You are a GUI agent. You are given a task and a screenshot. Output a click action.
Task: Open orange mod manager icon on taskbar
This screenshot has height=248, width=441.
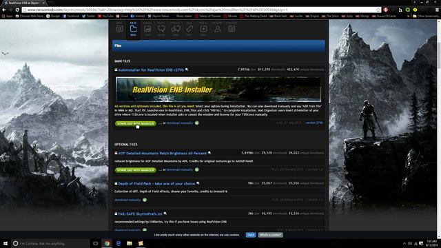coord(141,243)
